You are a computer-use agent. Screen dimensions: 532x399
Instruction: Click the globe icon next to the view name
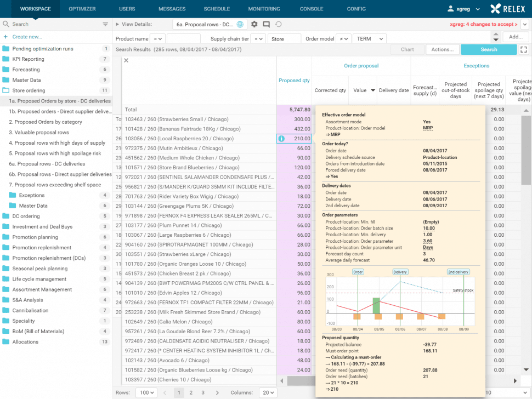[x=239, y=24]
